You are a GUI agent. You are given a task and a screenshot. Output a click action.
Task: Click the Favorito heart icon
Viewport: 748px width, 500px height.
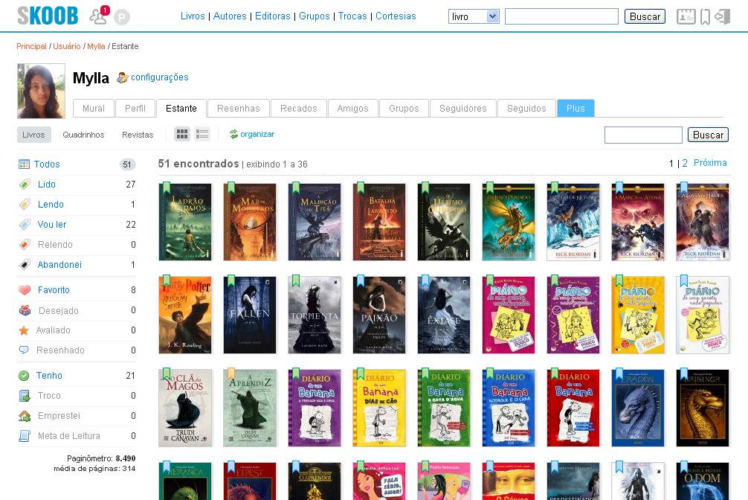pos(25,290)
